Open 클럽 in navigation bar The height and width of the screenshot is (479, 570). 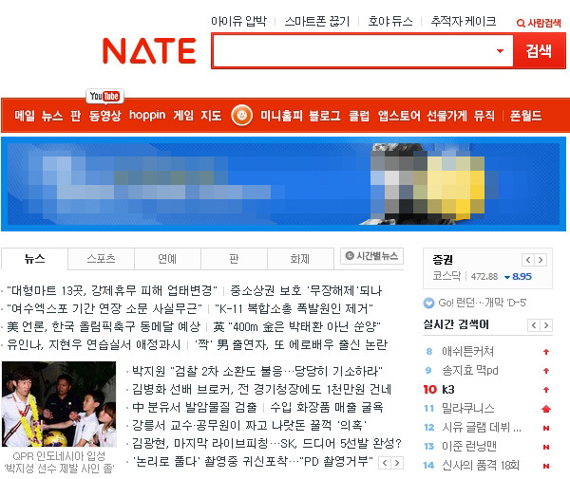click(x=359, y=116)
